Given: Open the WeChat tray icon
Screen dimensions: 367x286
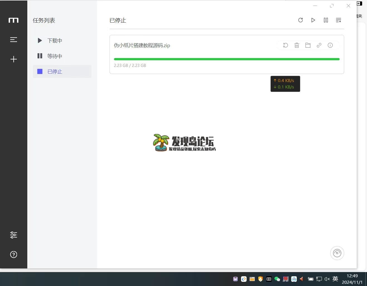Looking at the screenshot, I should (277, 279).
